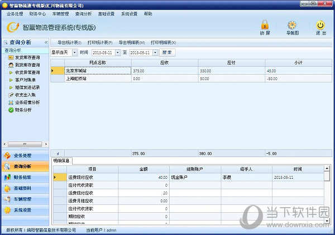Open 帮助 menu
335x235 pixels.
pyautogui.click(x=148, y=14)
